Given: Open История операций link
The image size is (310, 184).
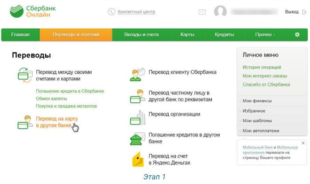Looking at the screenshot, I should (262, 67).
